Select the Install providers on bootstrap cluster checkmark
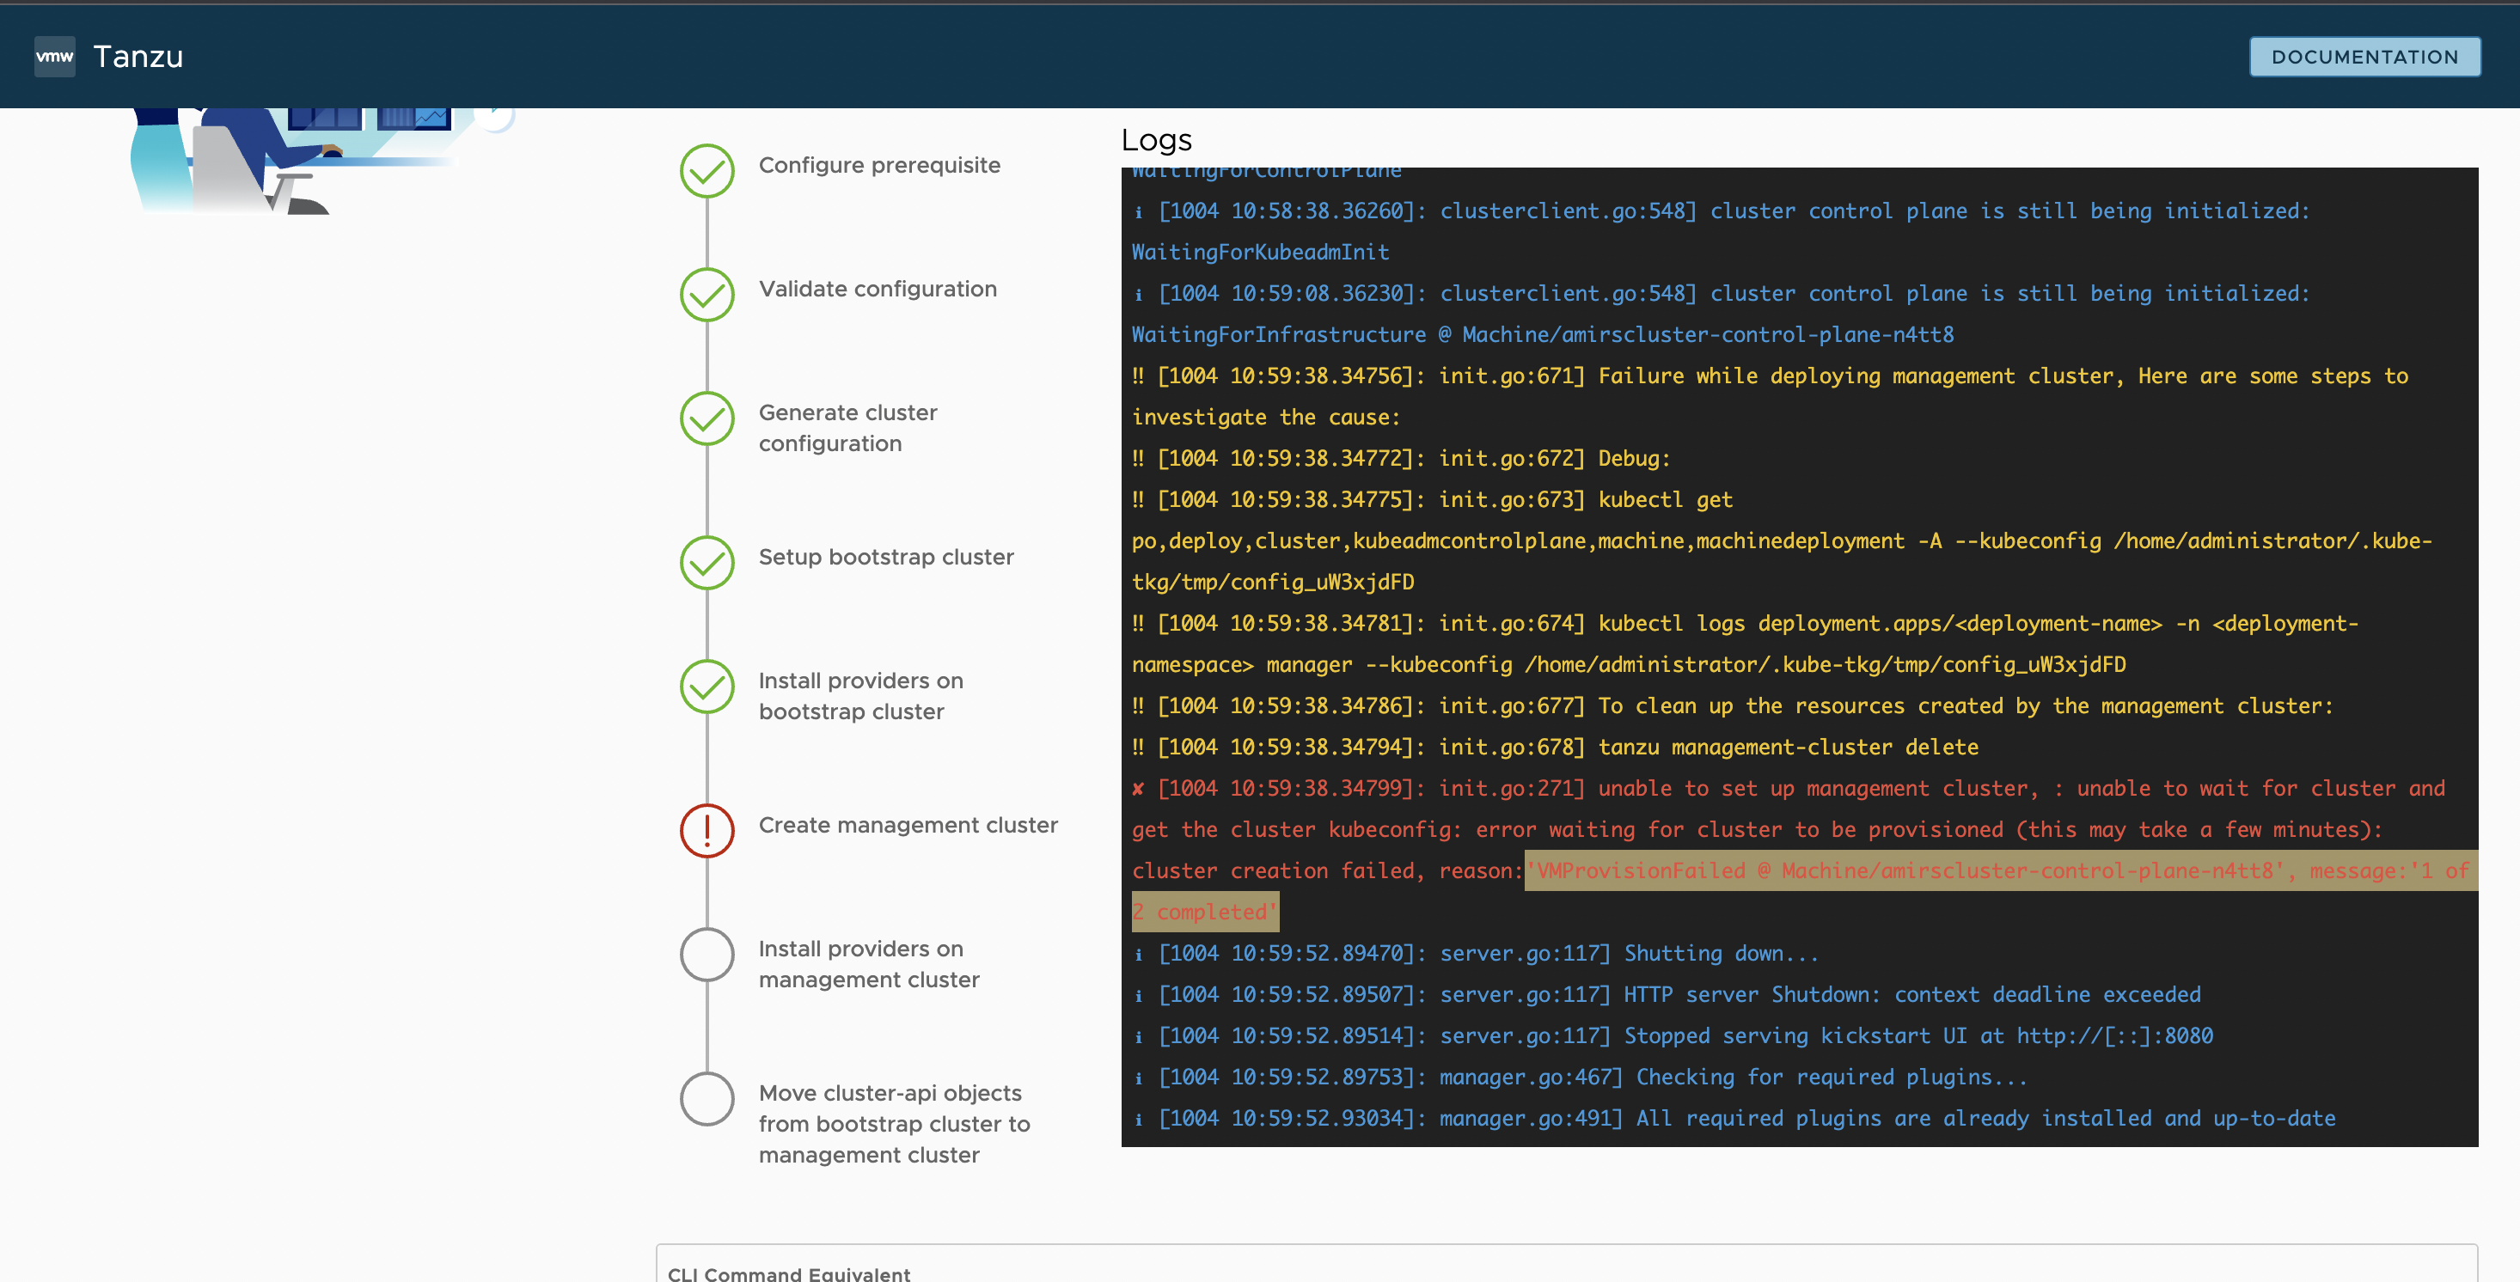The height and width of the screenshot is (1282, 2520). pos(706,687)
